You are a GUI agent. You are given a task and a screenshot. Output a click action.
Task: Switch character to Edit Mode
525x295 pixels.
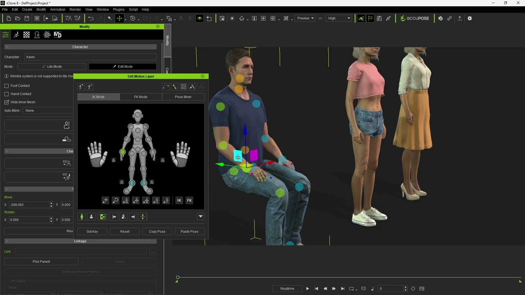click(123, 66)
